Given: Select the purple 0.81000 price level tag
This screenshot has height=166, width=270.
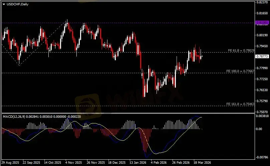Looking at the screenshot, I should [x=262, y=23].
